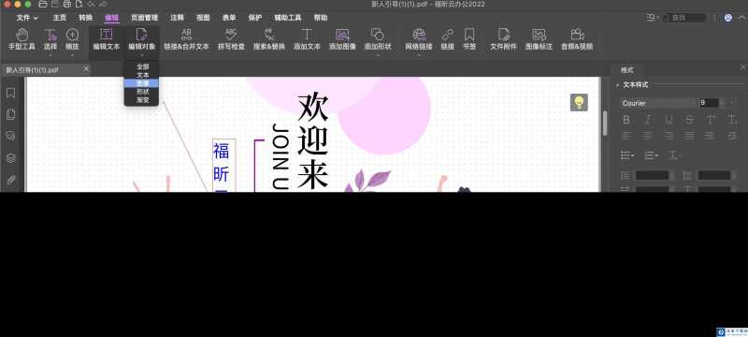Open the layers panel in left sidebar

tap(10, 158)
